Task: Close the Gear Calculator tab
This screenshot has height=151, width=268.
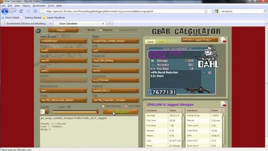Action: [x=103, y=23]
